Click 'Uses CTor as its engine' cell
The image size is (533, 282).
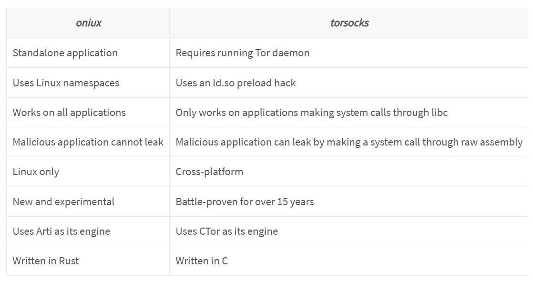pos(226,231)
